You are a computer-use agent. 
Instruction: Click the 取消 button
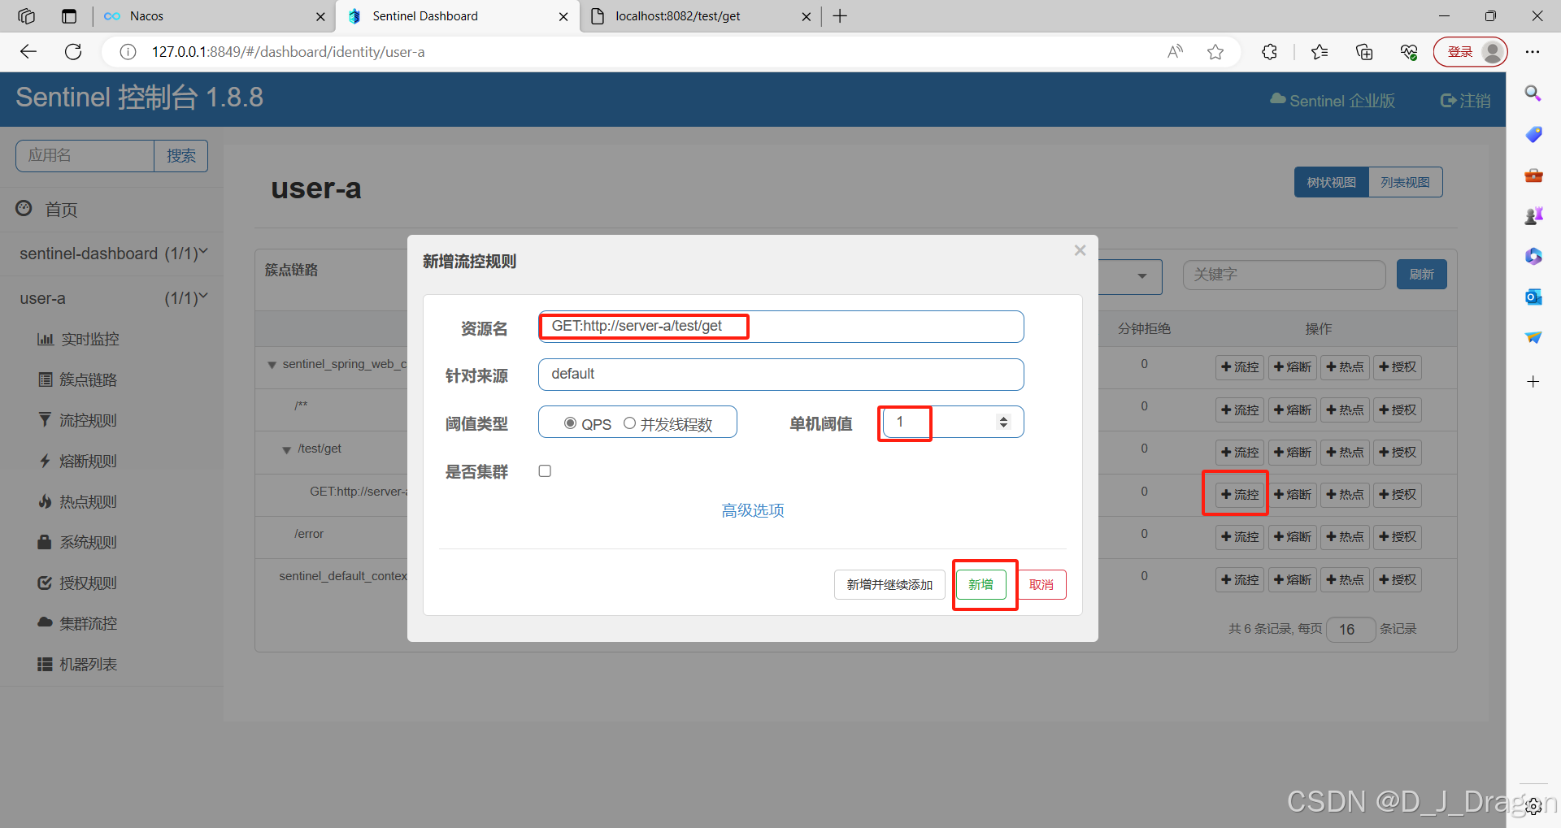coord(1041,584)
